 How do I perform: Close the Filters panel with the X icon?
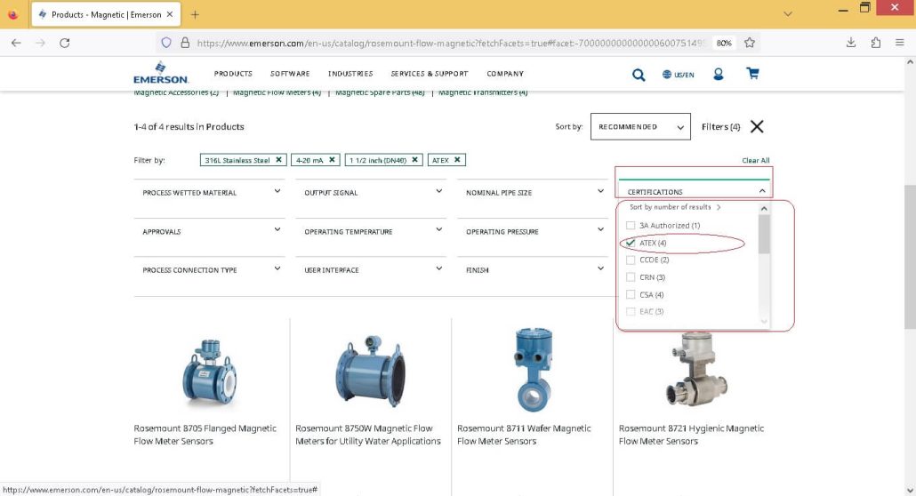[757, 126]
